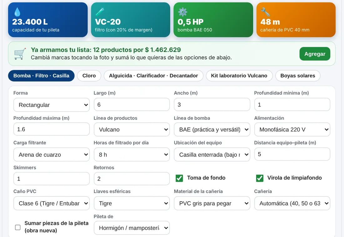
Task: Click the 'Toma de fondo' label text
Action: click(206, 178)
